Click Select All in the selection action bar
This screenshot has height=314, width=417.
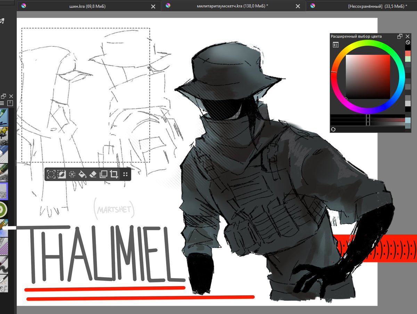click(x=51, y=174)
